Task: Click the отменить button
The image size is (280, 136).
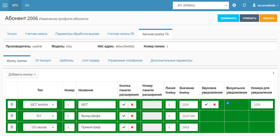Action: click(249, 18)
